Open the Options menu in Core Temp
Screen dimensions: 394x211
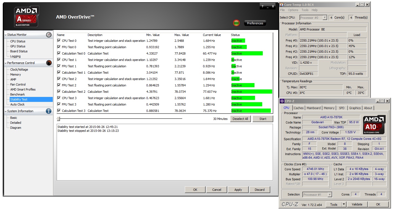[x=293, y=10]
